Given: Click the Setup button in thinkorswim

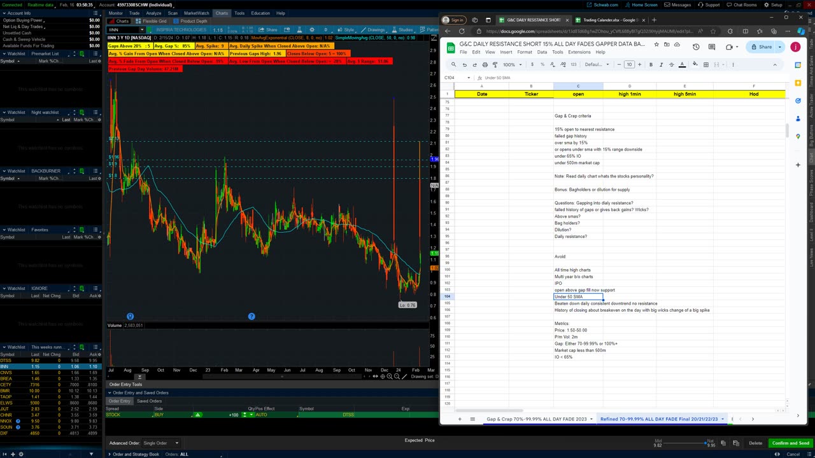Looking at the screenshot, I should pos(774,5).
